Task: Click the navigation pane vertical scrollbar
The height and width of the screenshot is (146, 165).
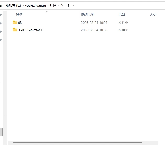Action: (x=5, y=80)
